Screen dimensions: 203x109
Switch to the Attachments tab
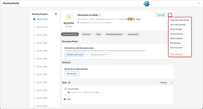click(133, 34)
